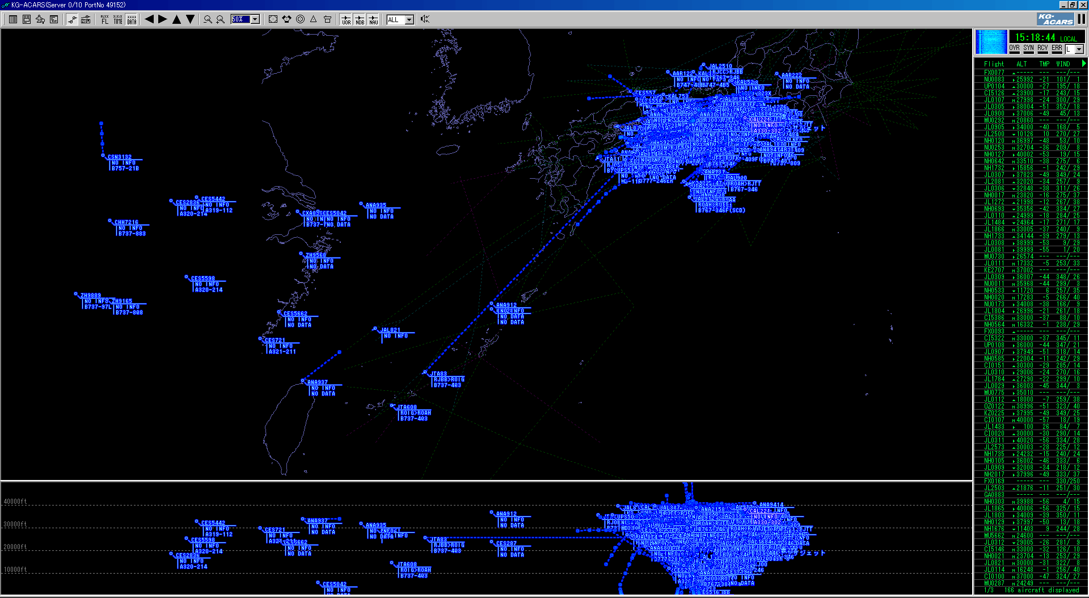The width and height of the screenshot is (1089, 598).
Task: Mute the sound with speaker icon
Action: tap(425, 19)
